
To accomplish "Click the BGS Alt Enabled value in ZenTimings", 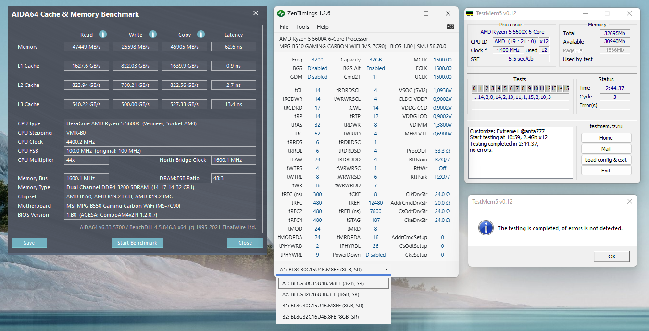I will 375,68.
